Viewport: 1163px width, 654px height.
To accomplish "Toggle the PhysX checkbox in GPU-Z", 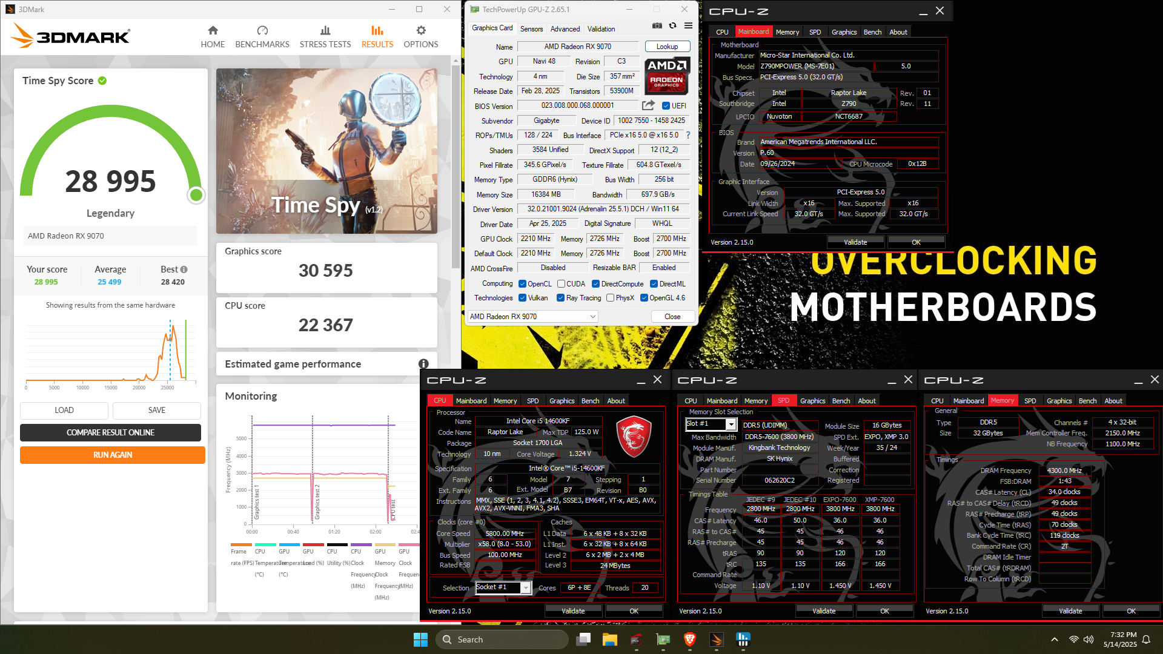I will [610, 298].
